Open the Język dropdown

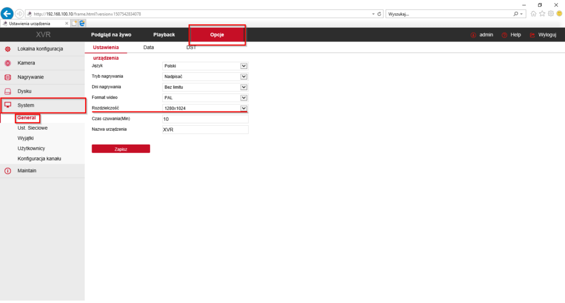pos(244,66)
